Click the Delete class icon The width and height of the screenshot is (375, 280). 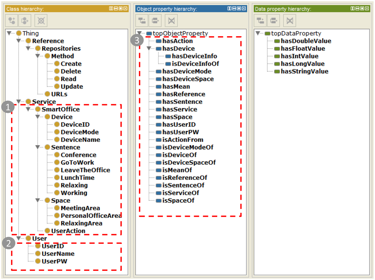[x=41, y=21]
